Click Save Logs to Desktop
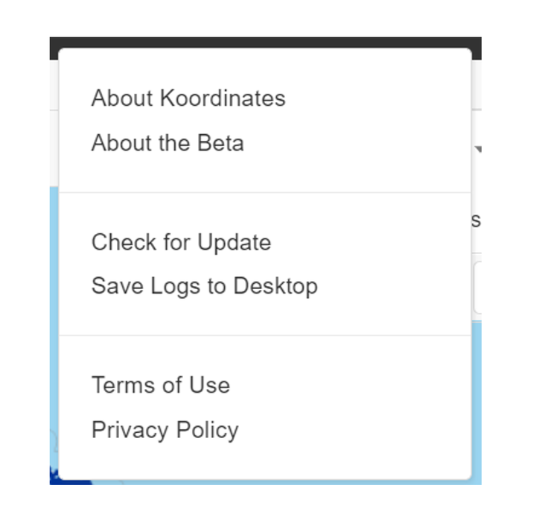The width and height of the screenshot is (536, 532). (205, 286)
